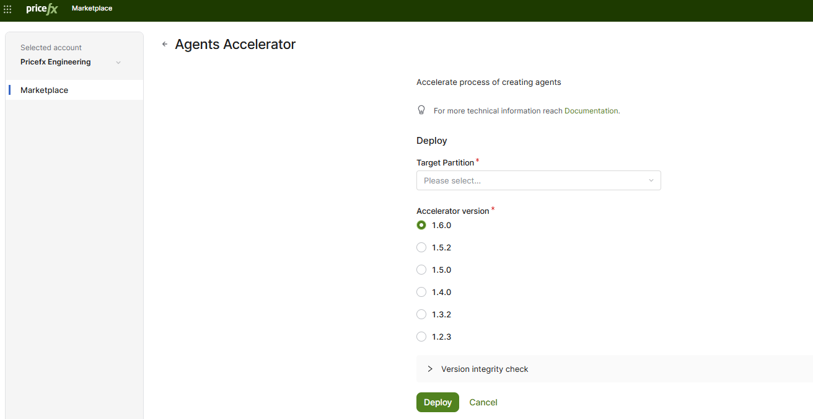The image size is (813, 419).
Task: Click the Deploy button
Action: coord(437,402)
